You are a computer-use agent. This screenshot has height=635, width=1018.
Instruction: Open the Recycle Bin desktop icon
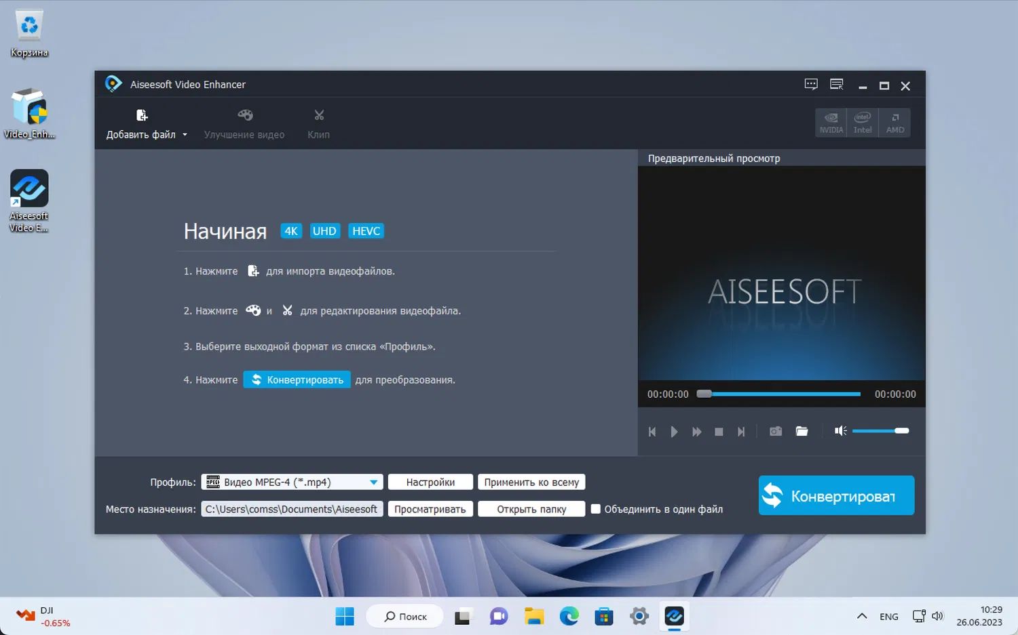click(x=29, y=33)
